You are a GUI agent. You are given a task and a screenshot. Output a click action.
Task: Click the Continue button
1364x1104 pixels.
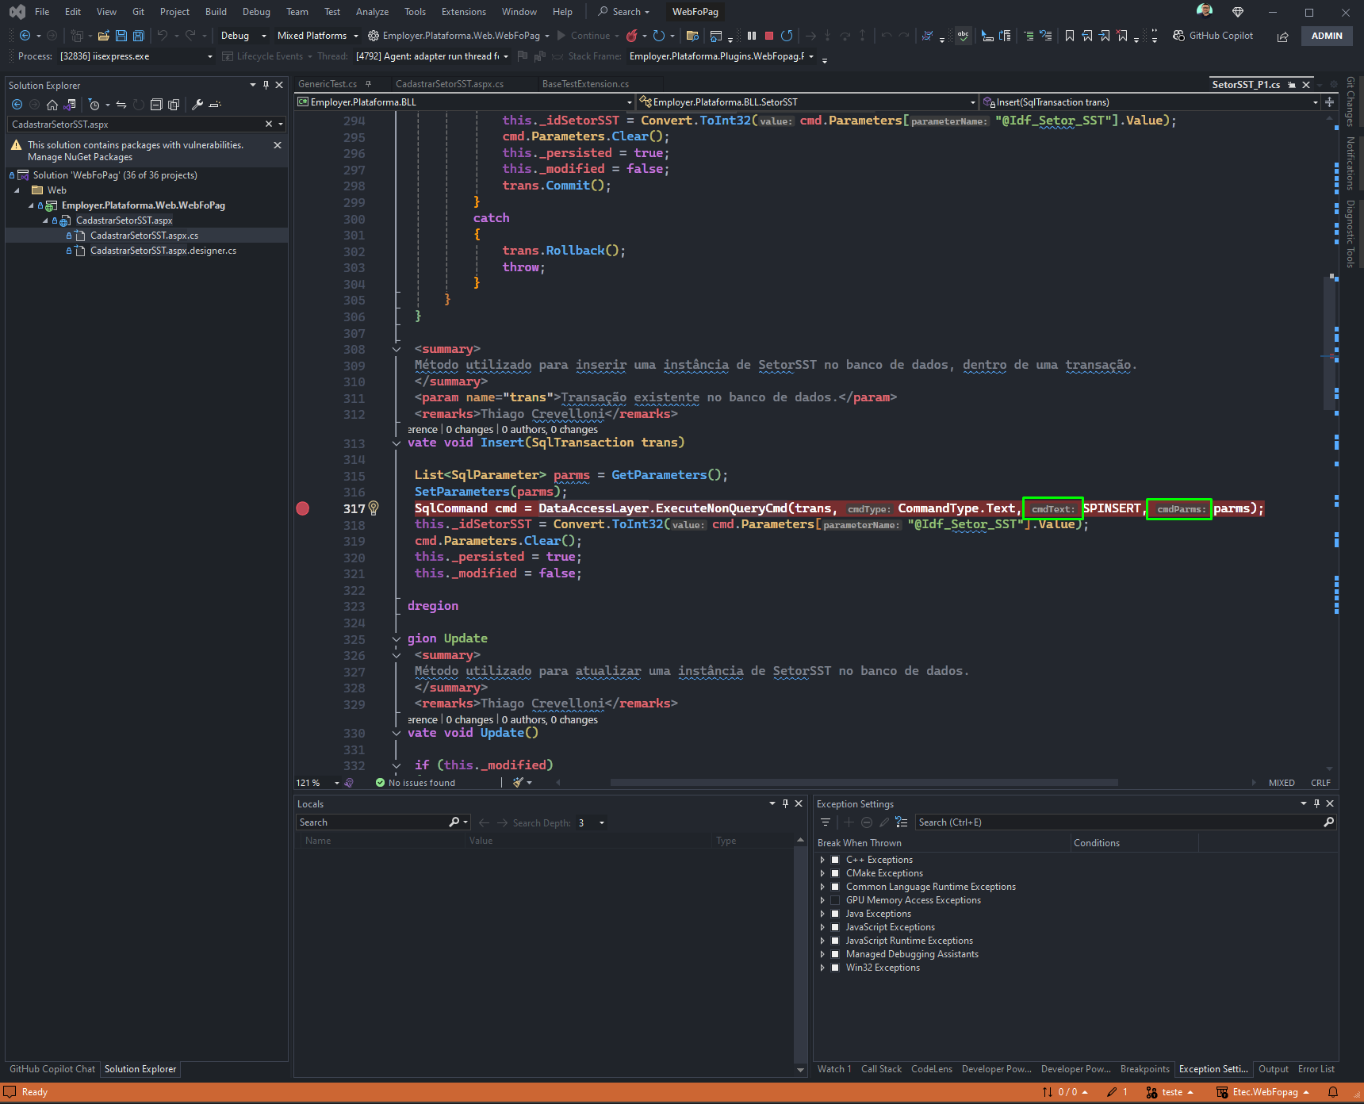[x=584, y=36]
